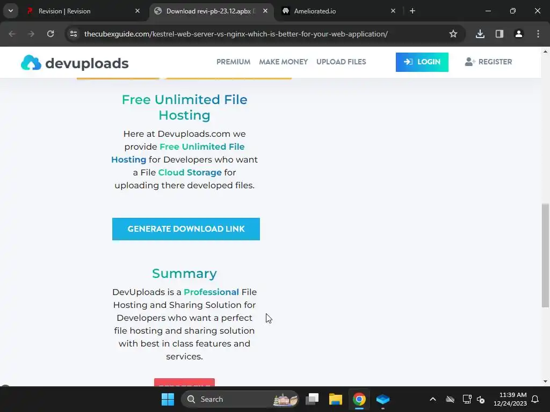This screenshot has height=412, width=550.
Task: Expand the tab search dropdown arrow
Action: click(x=11, y=11)
